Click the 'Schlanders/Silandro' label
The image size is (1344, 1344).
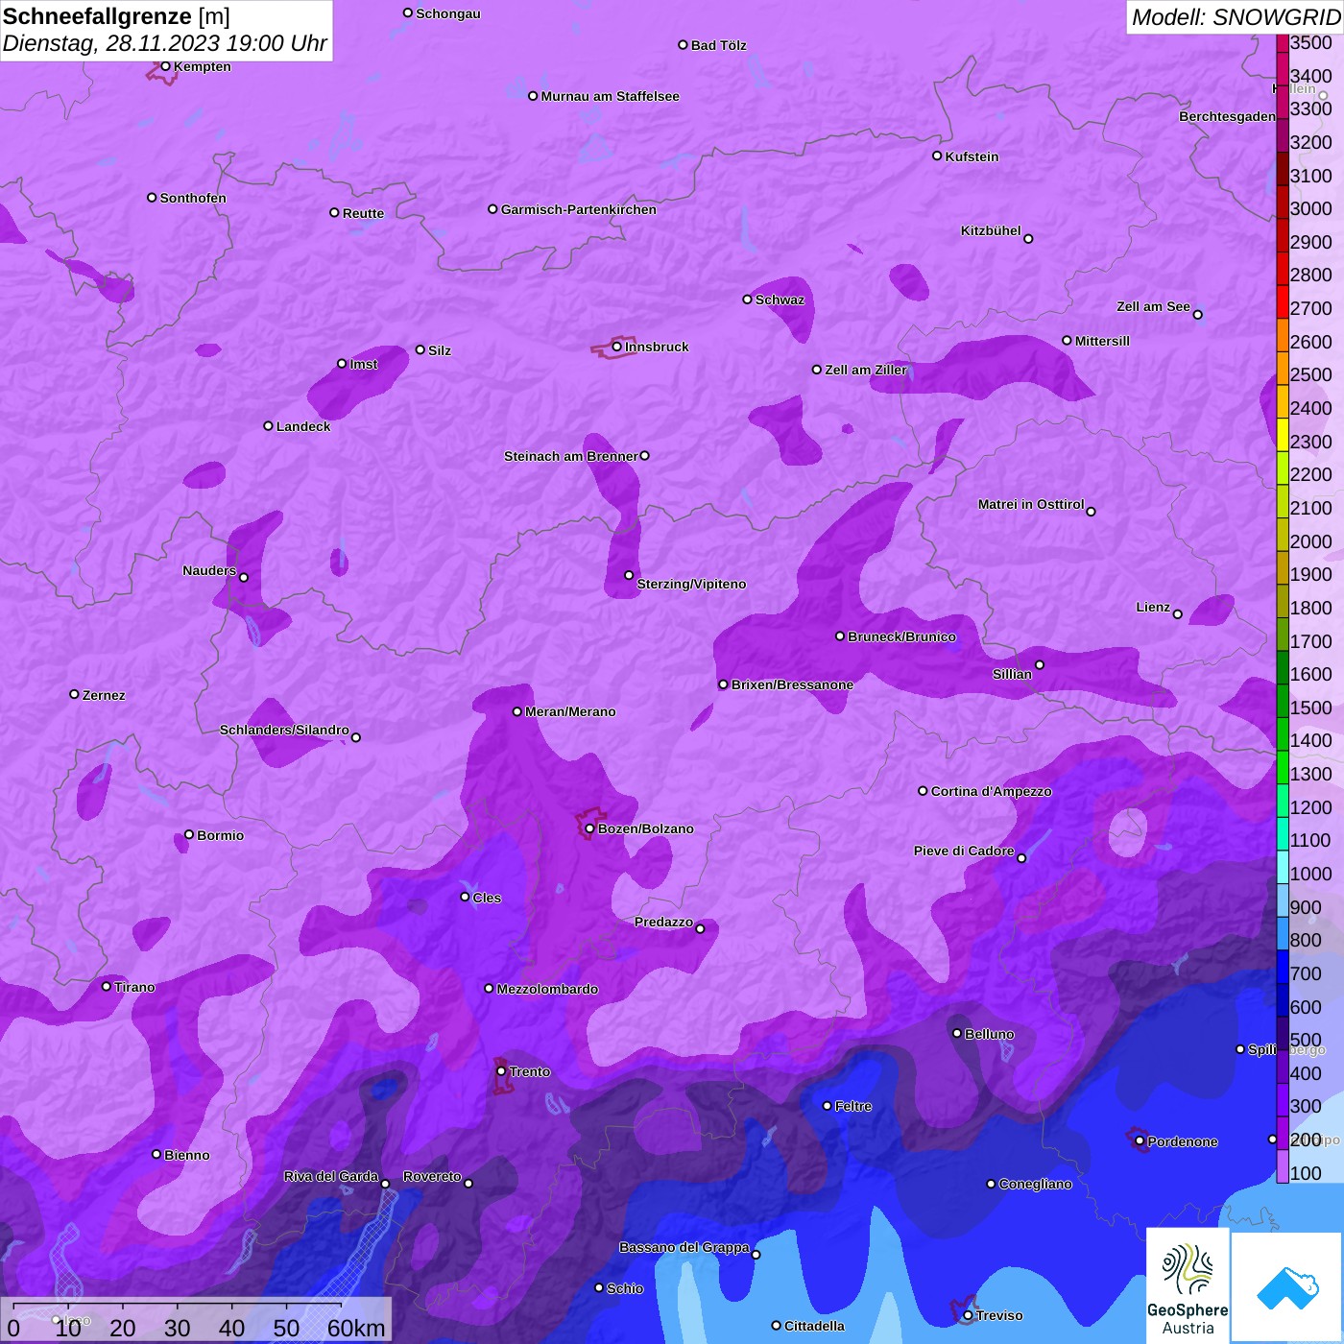click(284, 730)
